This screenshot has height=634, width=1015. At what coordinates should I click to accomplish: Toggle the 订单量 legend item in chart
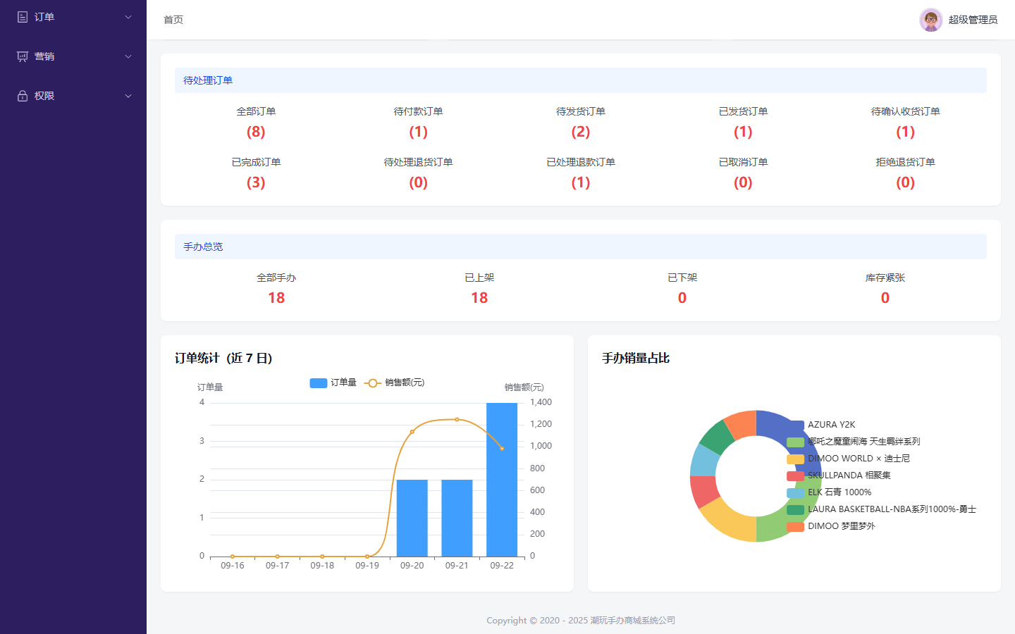click(x=333, y=383)
